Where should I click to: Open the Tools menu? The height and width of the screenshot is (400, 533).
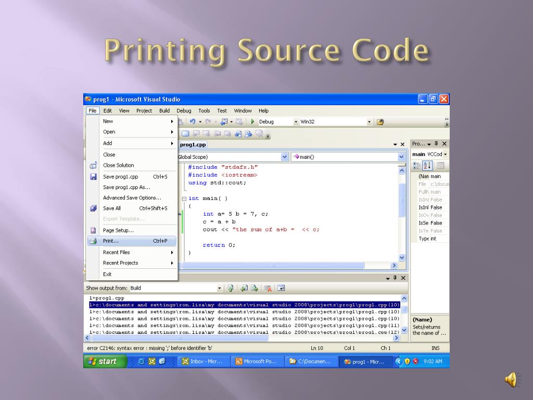(x=204, y=110)
